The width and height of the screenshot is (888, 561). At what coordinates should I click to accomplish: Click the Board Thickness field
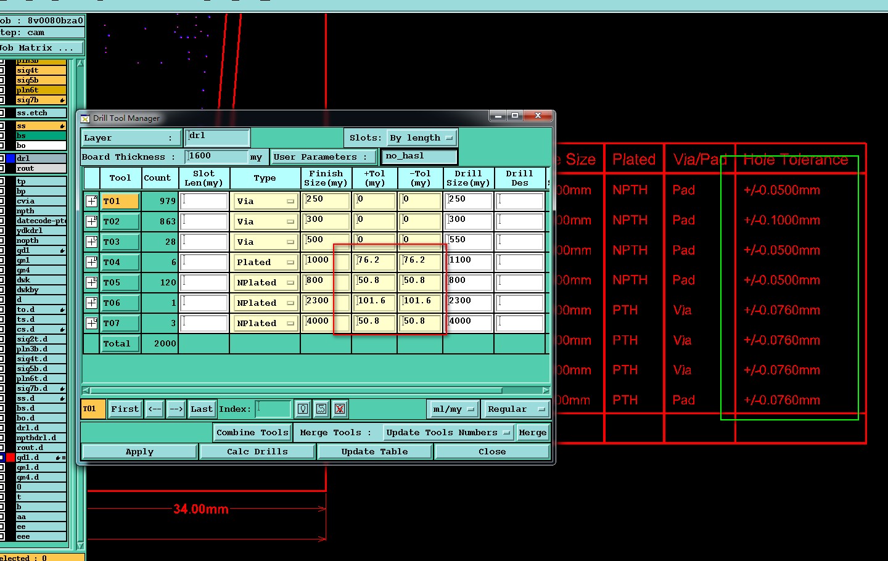point(216,157)
